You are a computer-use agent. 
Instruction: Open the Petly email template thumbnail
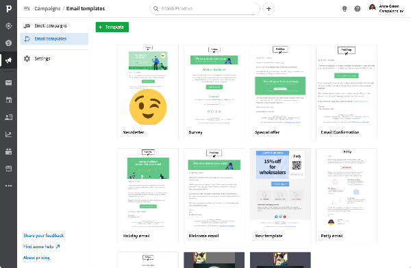click(347, 189)
